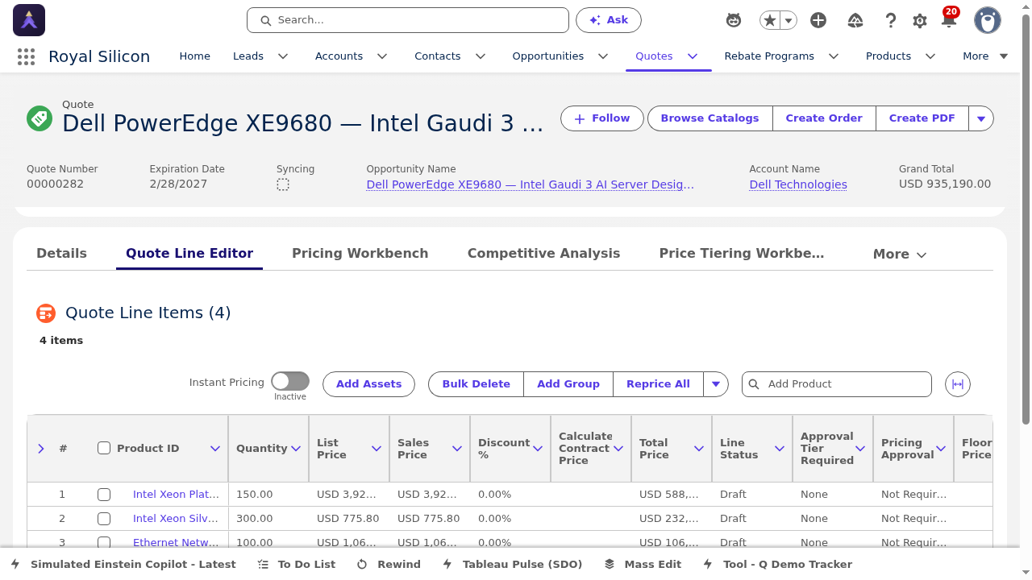This screenshot has width=1032, height=580.
Task: Expand the Quotes tab dropdown chevron
Action: (692, 56)
